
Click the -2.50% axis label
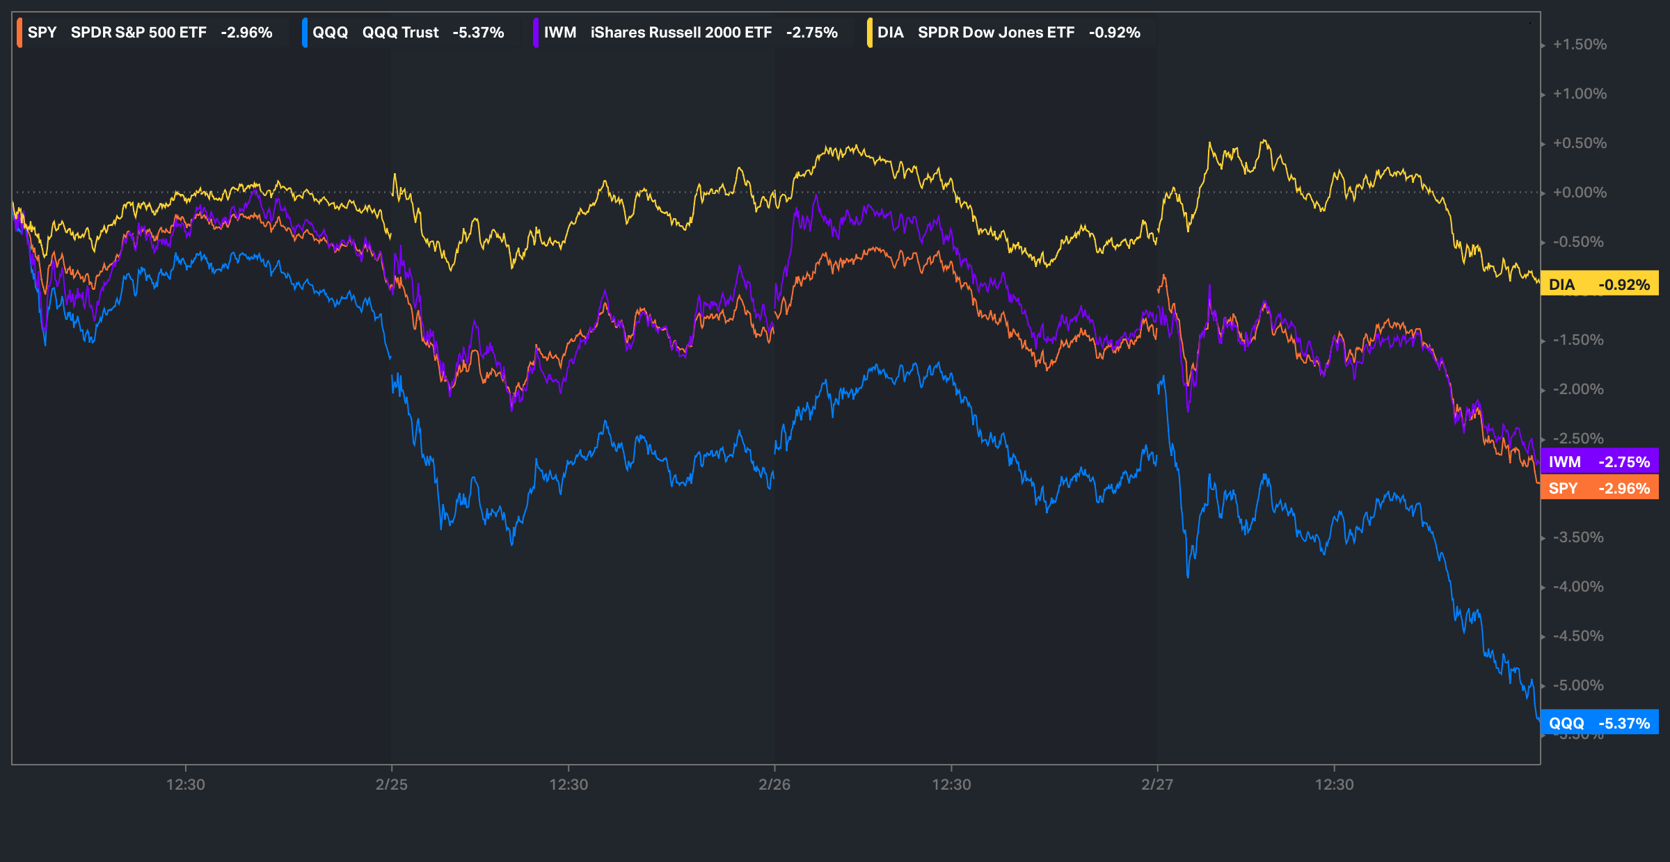coord(1579,439)
